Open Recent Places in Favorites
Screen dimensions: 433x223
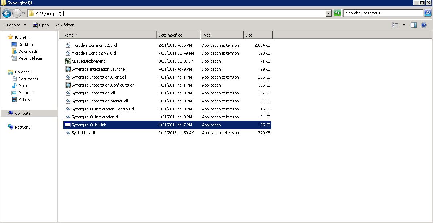coord(31,58)
